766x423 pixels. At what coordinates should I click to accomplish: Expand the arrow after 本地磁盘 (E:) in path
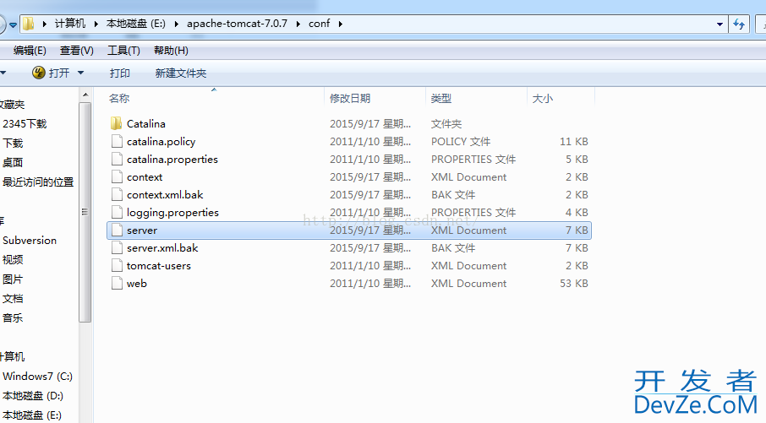[x=176, y=24]
